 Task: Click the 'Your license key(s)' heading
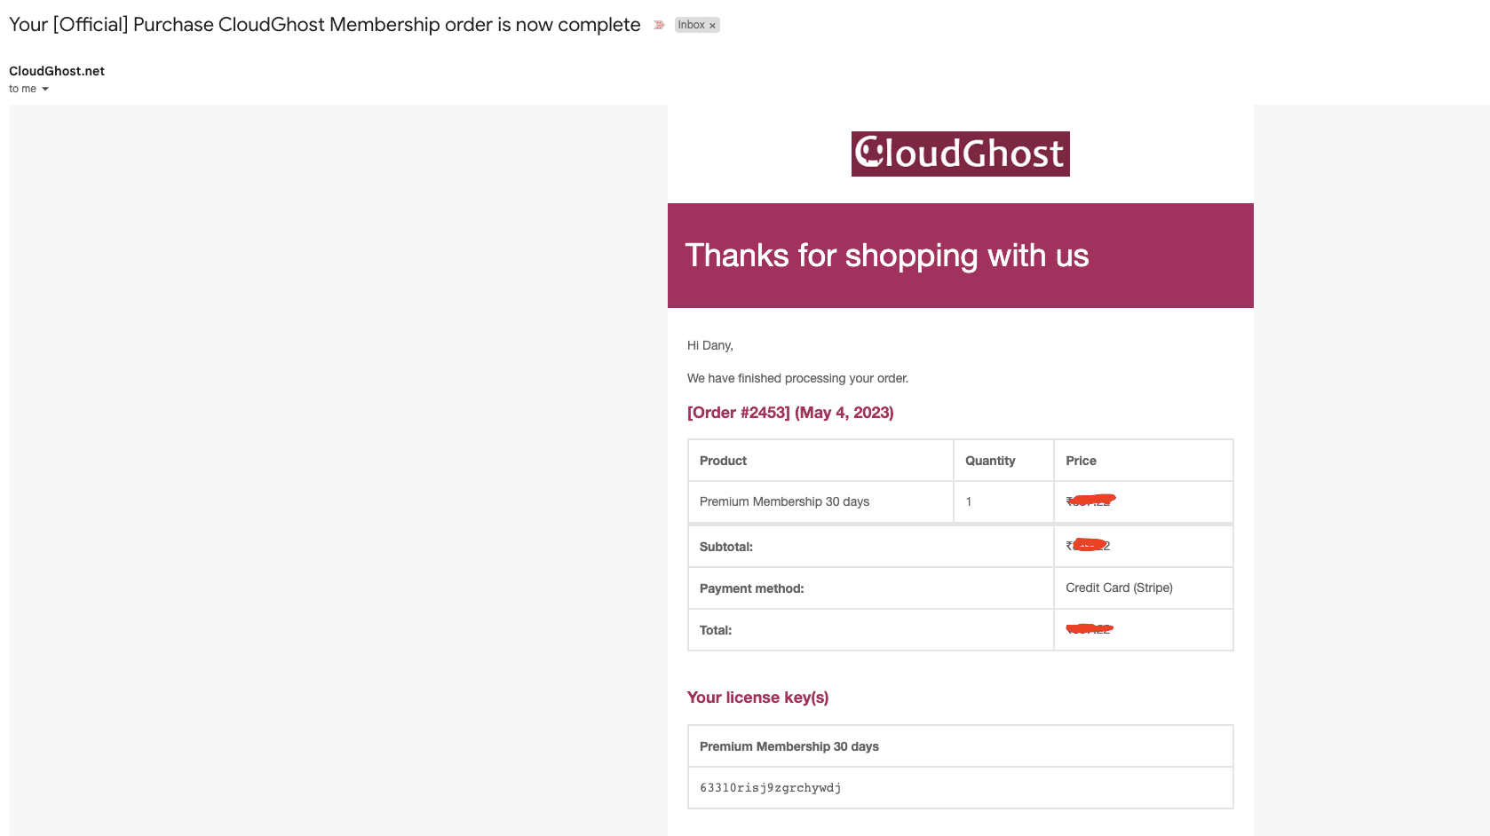[x=757, y=698]
